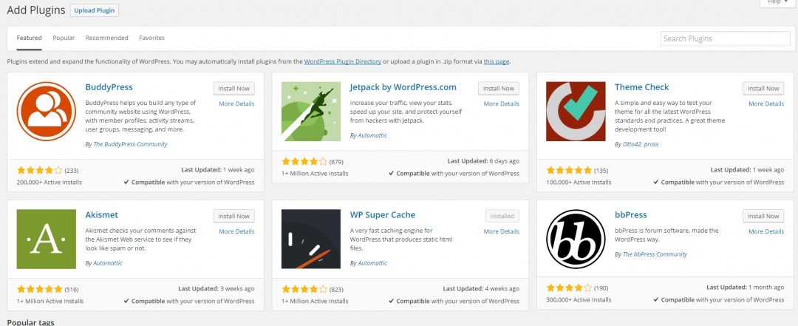Viewport: 798px width, 326px height.
Task: Click the BuddyPress plugin icon
Action: (46, 112)
